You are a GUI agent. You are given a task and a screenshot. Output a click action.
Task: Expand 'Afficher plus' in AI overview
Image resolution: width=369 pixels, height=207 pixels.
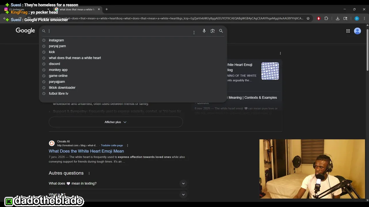(x=116, y=122)
